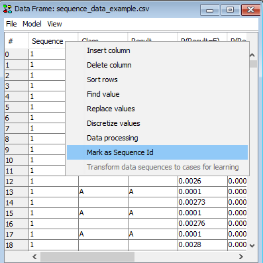Click the cell with value 0.0026

coord(203,181)
